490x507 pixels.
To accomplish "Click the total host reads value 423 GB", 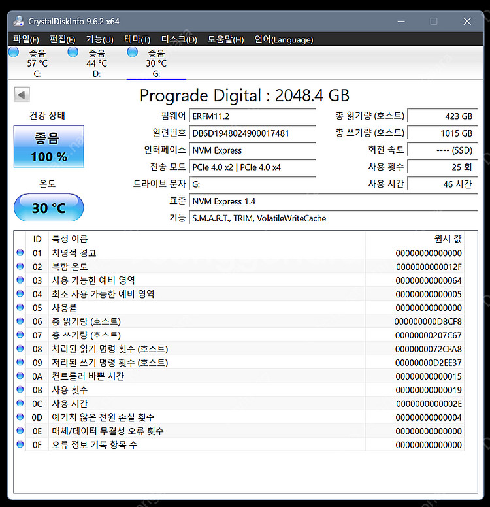I will (x=442, y=116).
